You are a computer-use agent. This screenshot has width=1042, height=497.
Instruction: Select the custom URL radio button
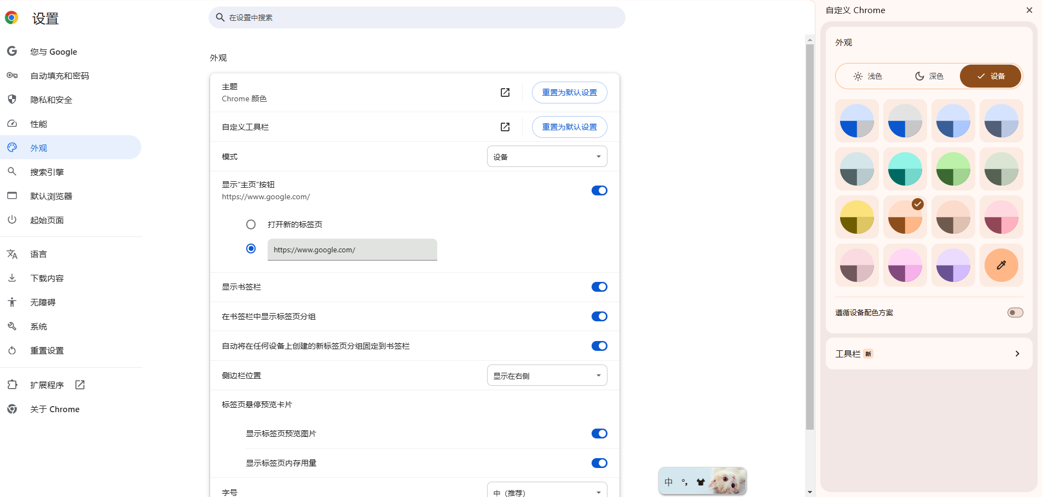251,248
